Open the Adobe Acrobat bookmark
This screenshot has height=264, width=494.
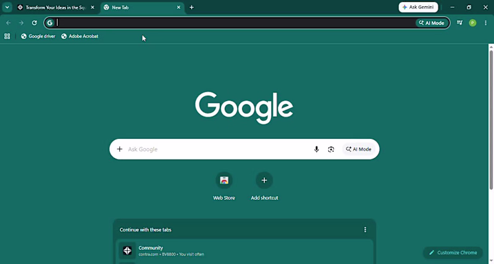click(80, 36)
